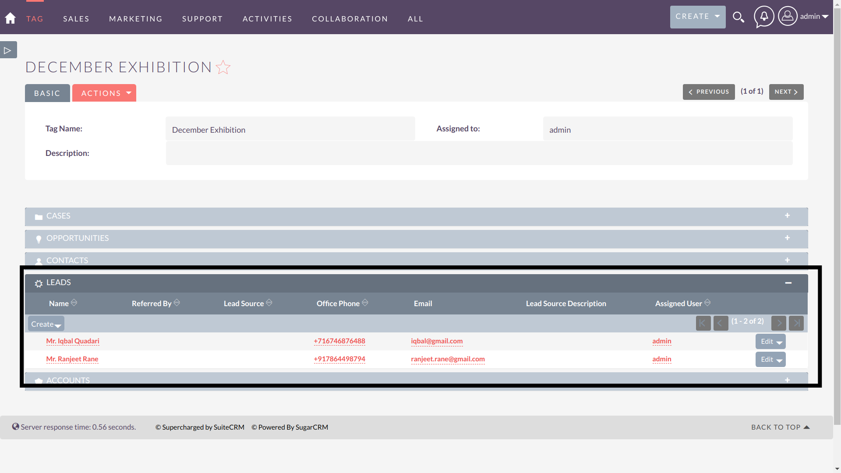Click the Previous record button

tap(709, 92)
